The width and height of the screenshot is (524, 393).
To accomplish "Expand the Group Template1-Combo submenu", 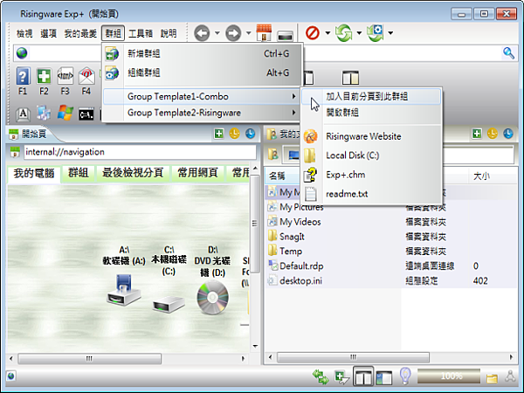I will 201,97.
